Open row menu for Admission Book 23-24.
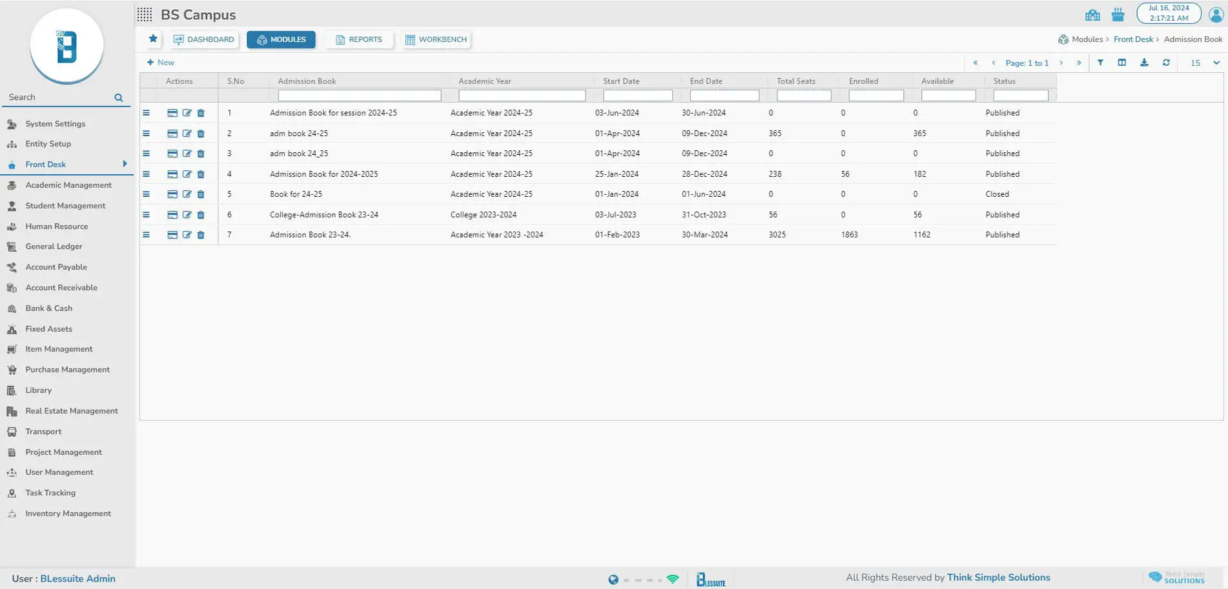 point(146,235)
